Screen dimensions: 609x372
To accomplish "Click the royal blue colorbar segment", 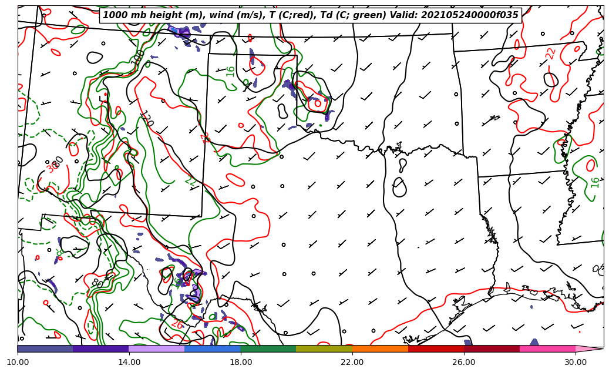I will (213, 348).
